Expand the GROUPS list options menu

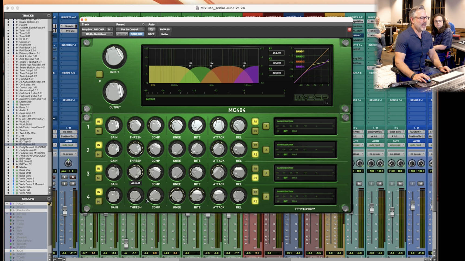tap(49, 199)
